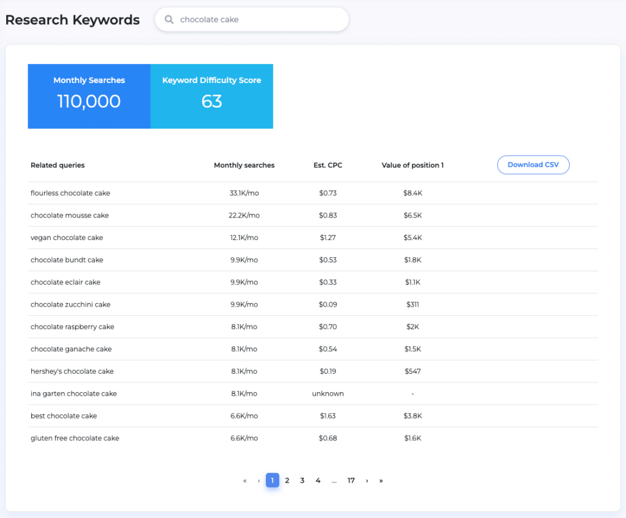Click the Related queries column header
Viewport: 626px width, 518px height.
click(x=57, y=165)
